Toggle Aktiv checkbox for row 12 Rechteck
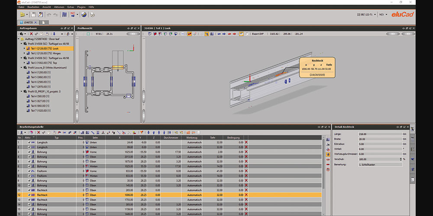The width and height of the screenshot is (433, 216). (x=29, y=195)
